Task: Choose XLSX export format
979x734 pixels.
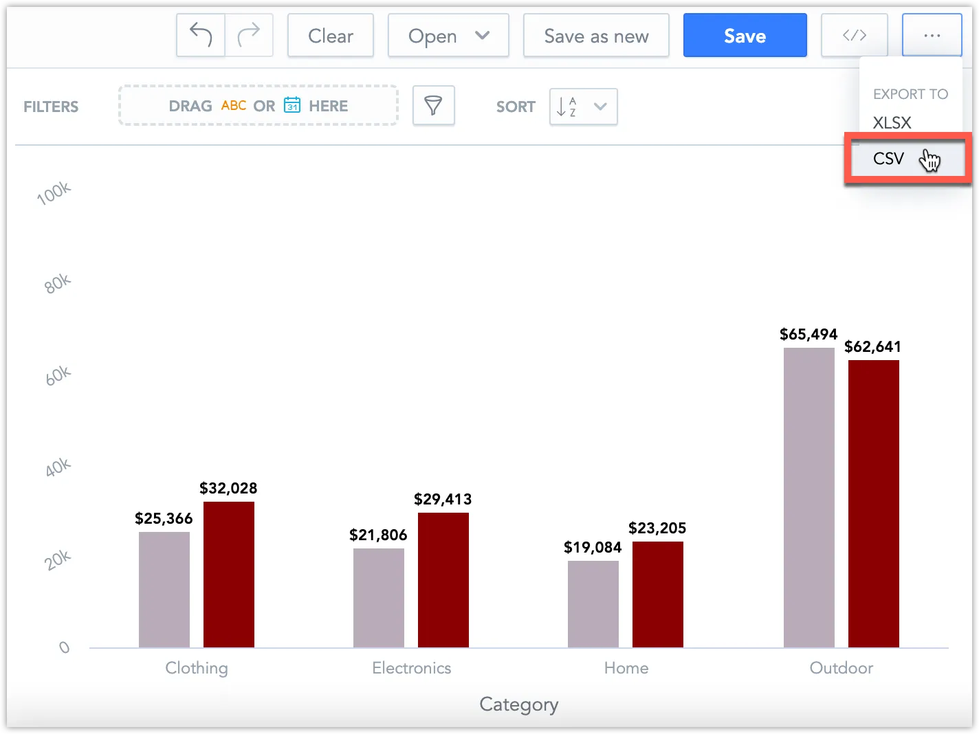Action: 892,122
